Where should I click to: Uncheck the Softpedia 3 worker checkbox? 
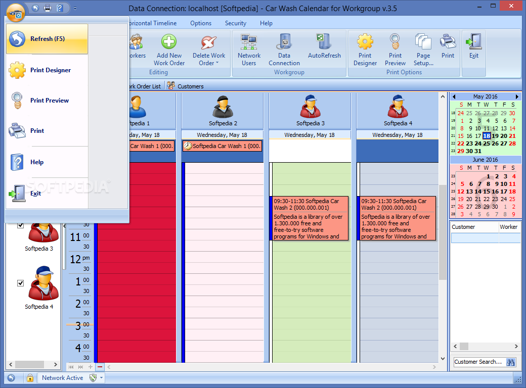point(20,225)
